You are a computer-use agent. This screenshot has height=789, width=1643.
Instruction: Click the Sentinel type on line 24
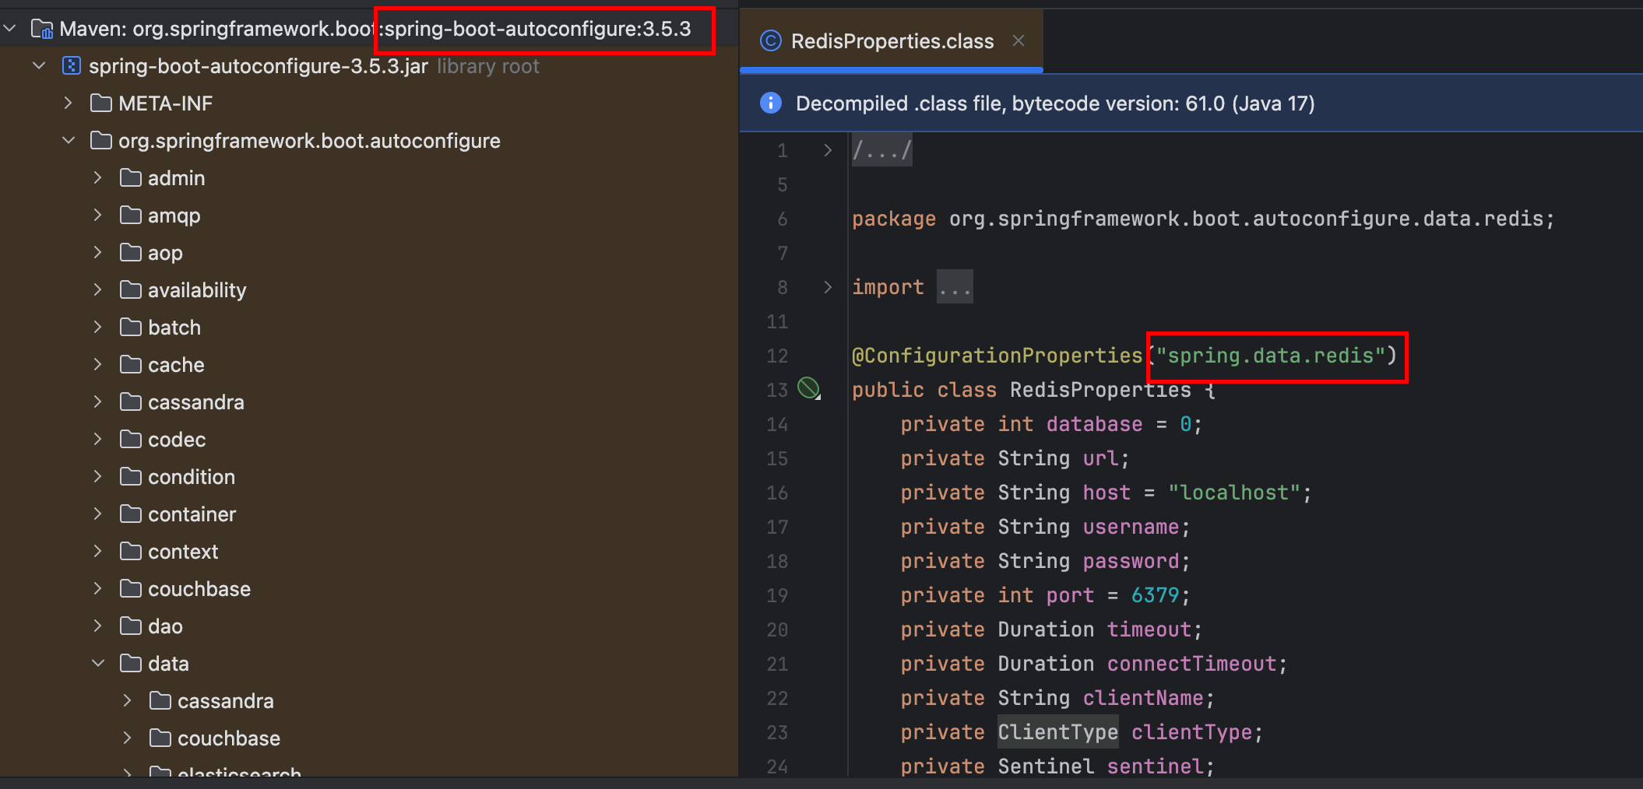(x=1046, y=766)
